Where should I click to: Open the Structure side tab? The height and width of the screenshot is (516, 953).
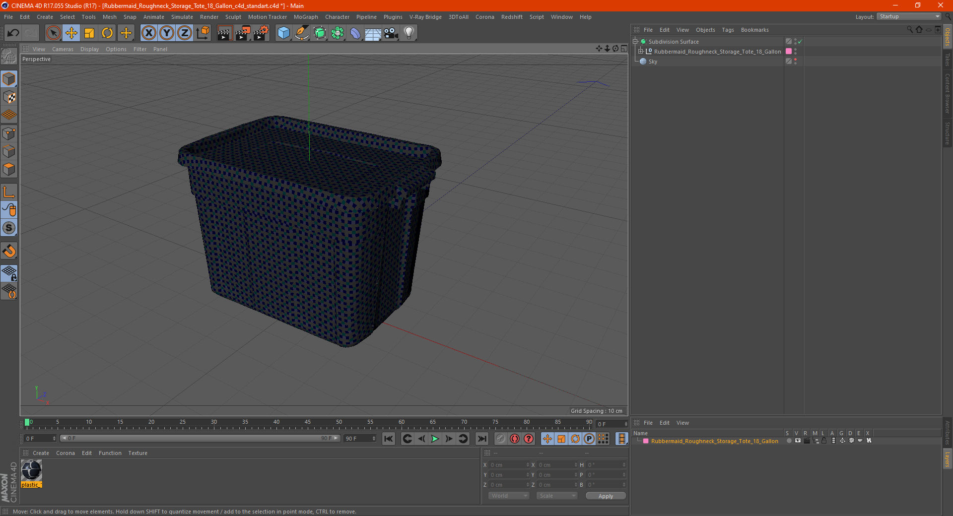tap(948, 133)
